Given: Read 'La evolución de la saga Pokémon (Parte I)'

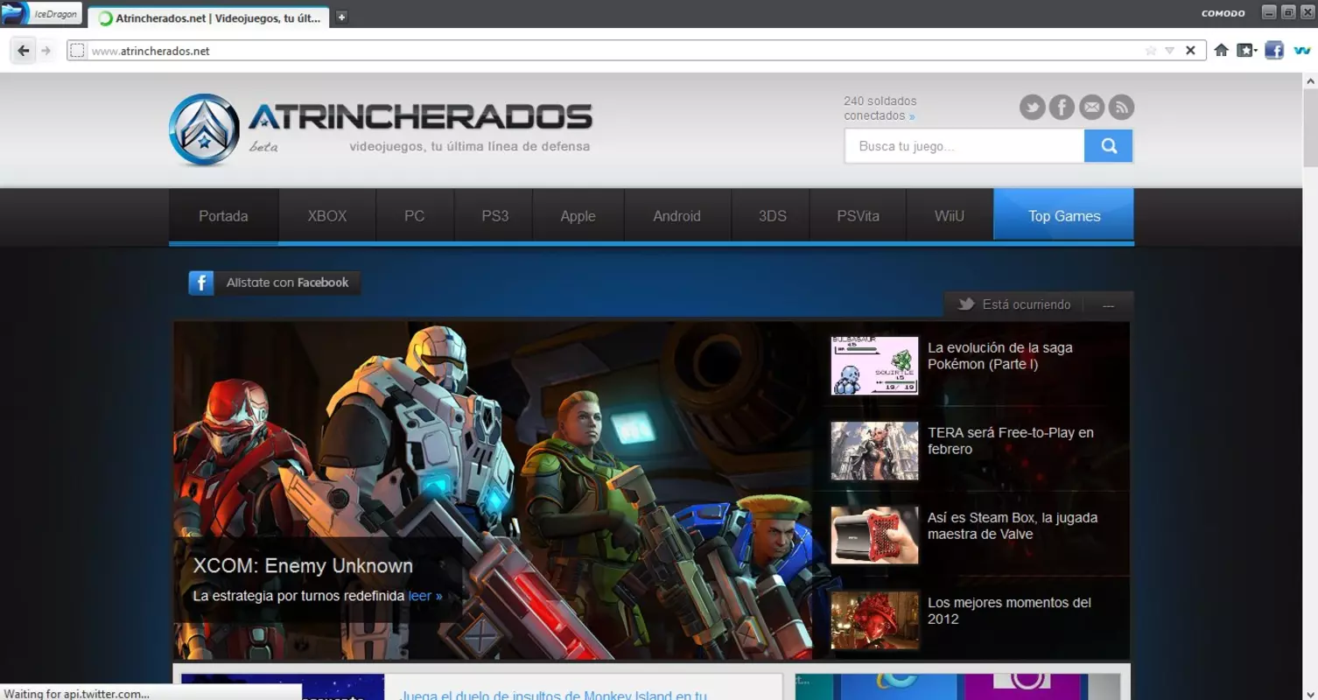Looking at the screenshot, I should [x=1000, y=356].
